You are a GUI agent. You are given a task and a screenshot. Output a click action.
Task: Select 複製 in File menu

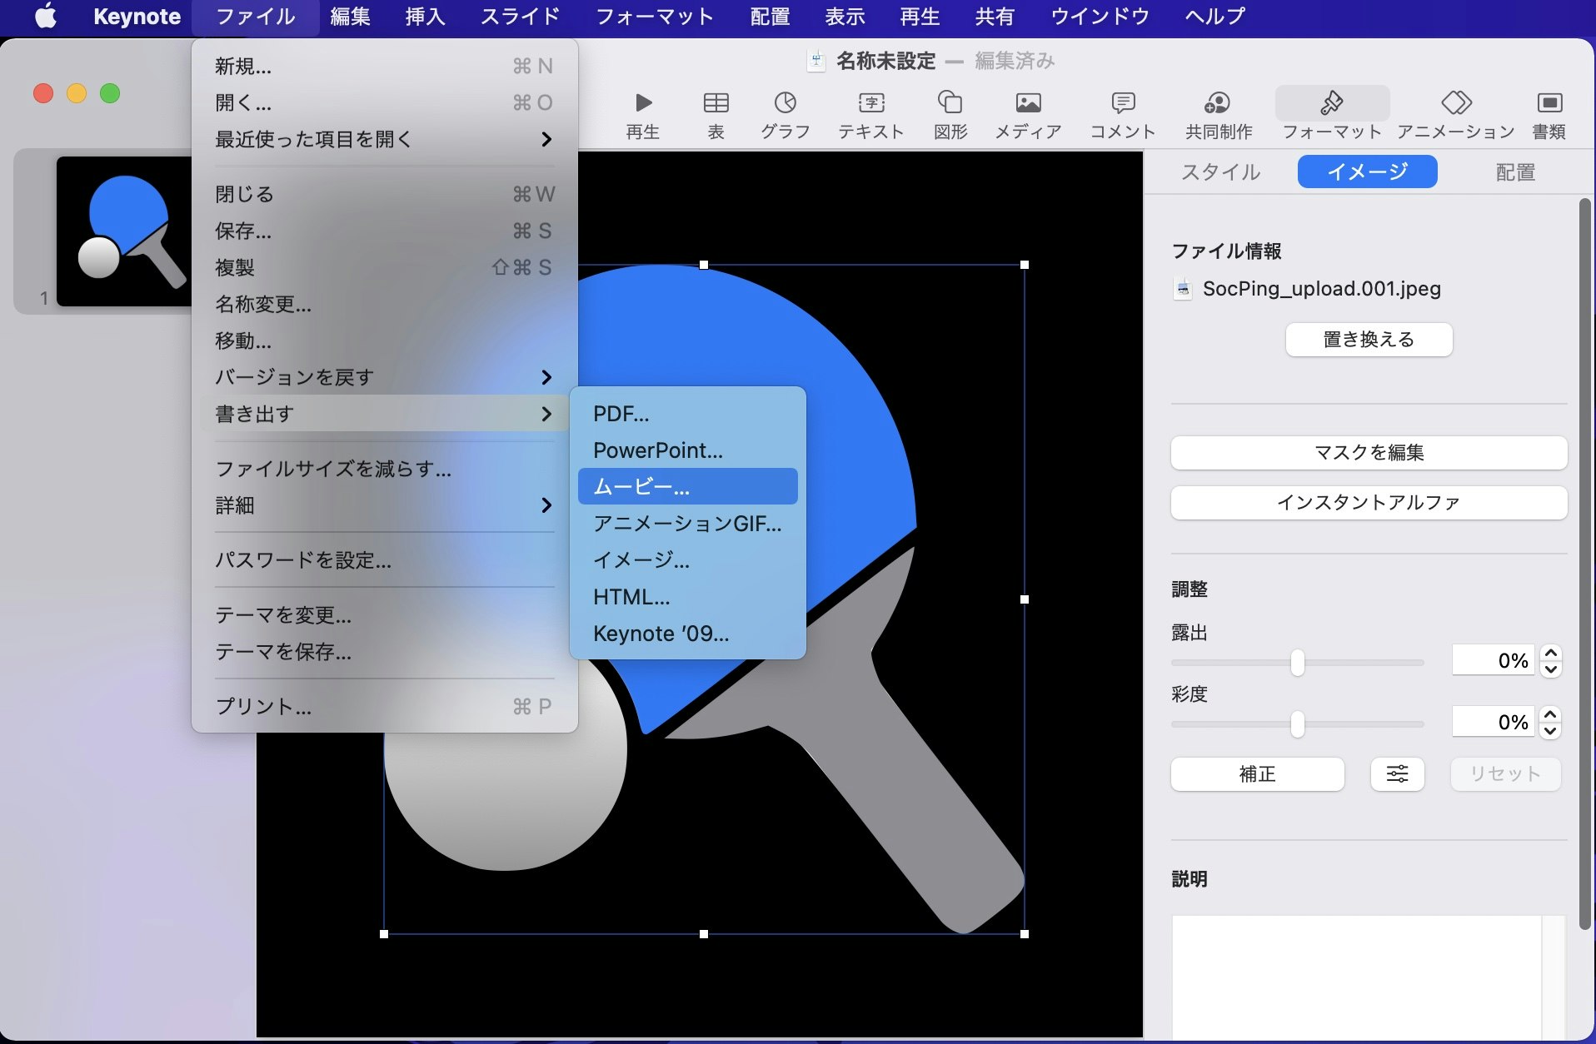coord(384,267)
